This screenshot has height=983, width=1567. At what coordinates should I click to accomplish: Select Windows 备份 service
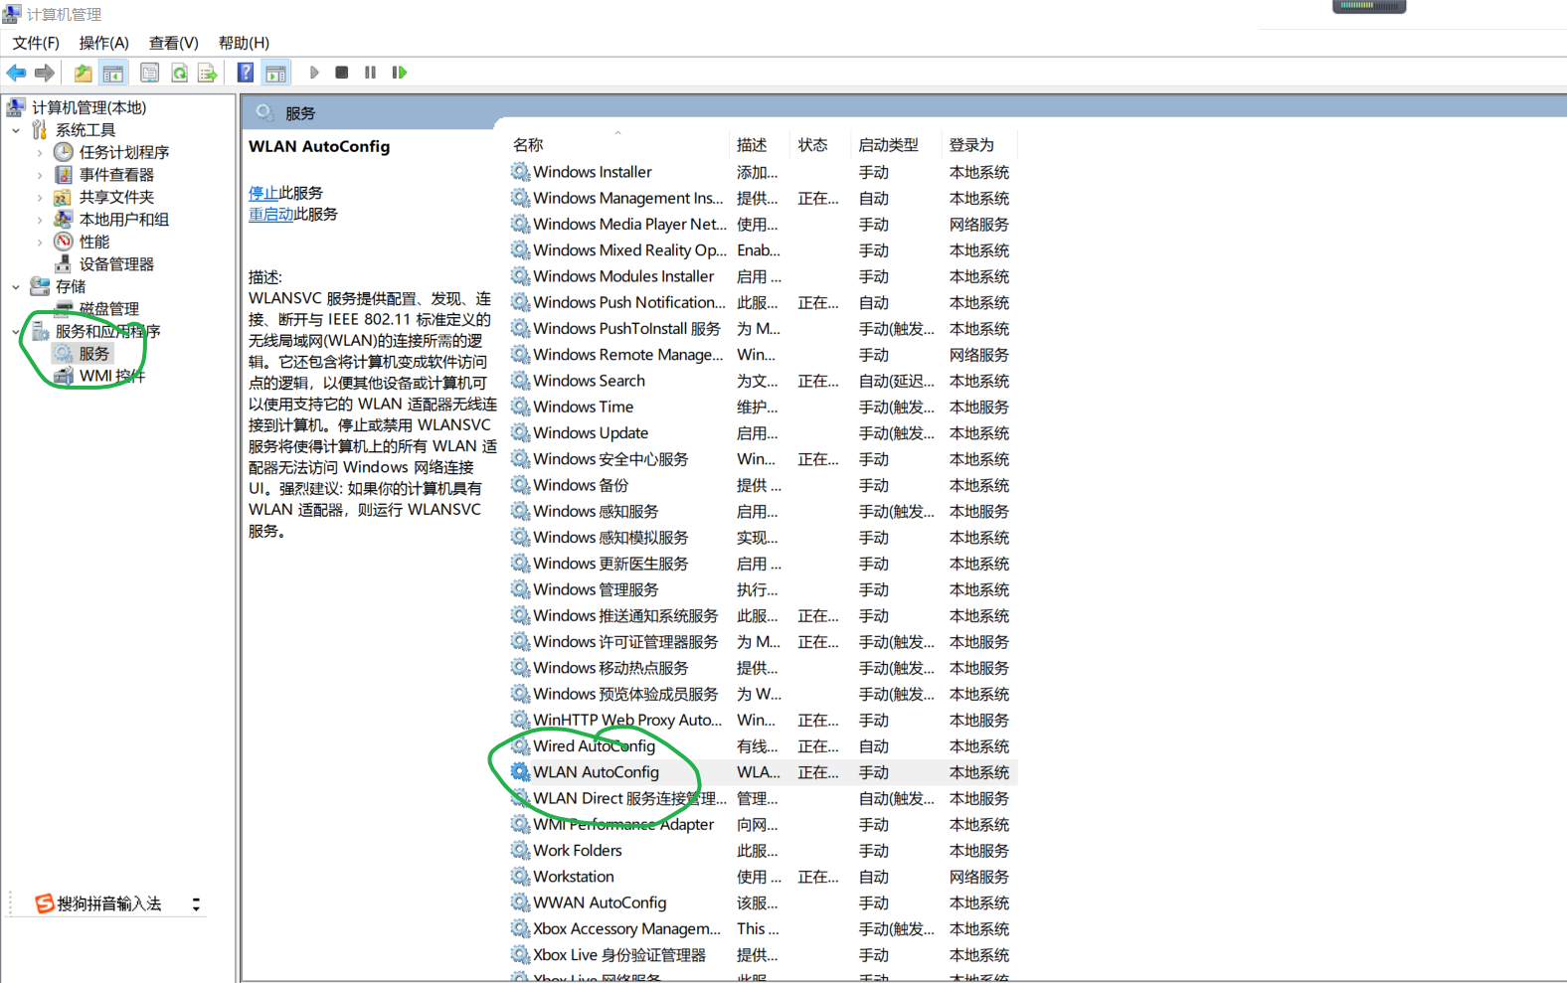click(x=581, y=485)
